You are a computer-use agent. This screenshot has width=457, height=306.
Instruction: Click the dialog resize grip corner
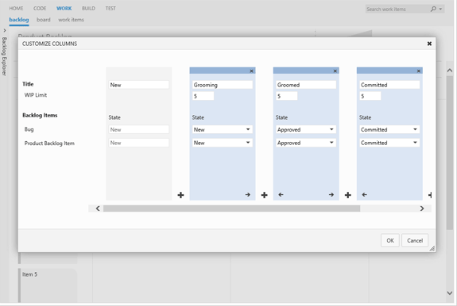(x=432, y=248)
